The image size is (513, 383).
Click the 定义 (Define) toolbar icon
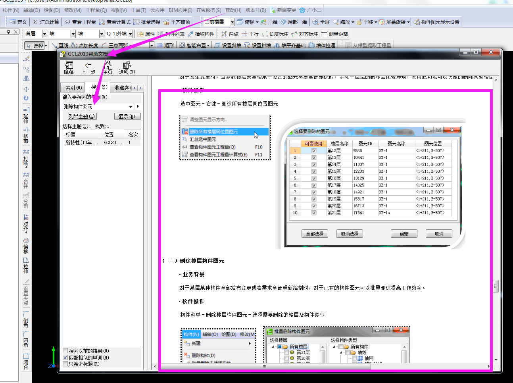click(18, 22)
